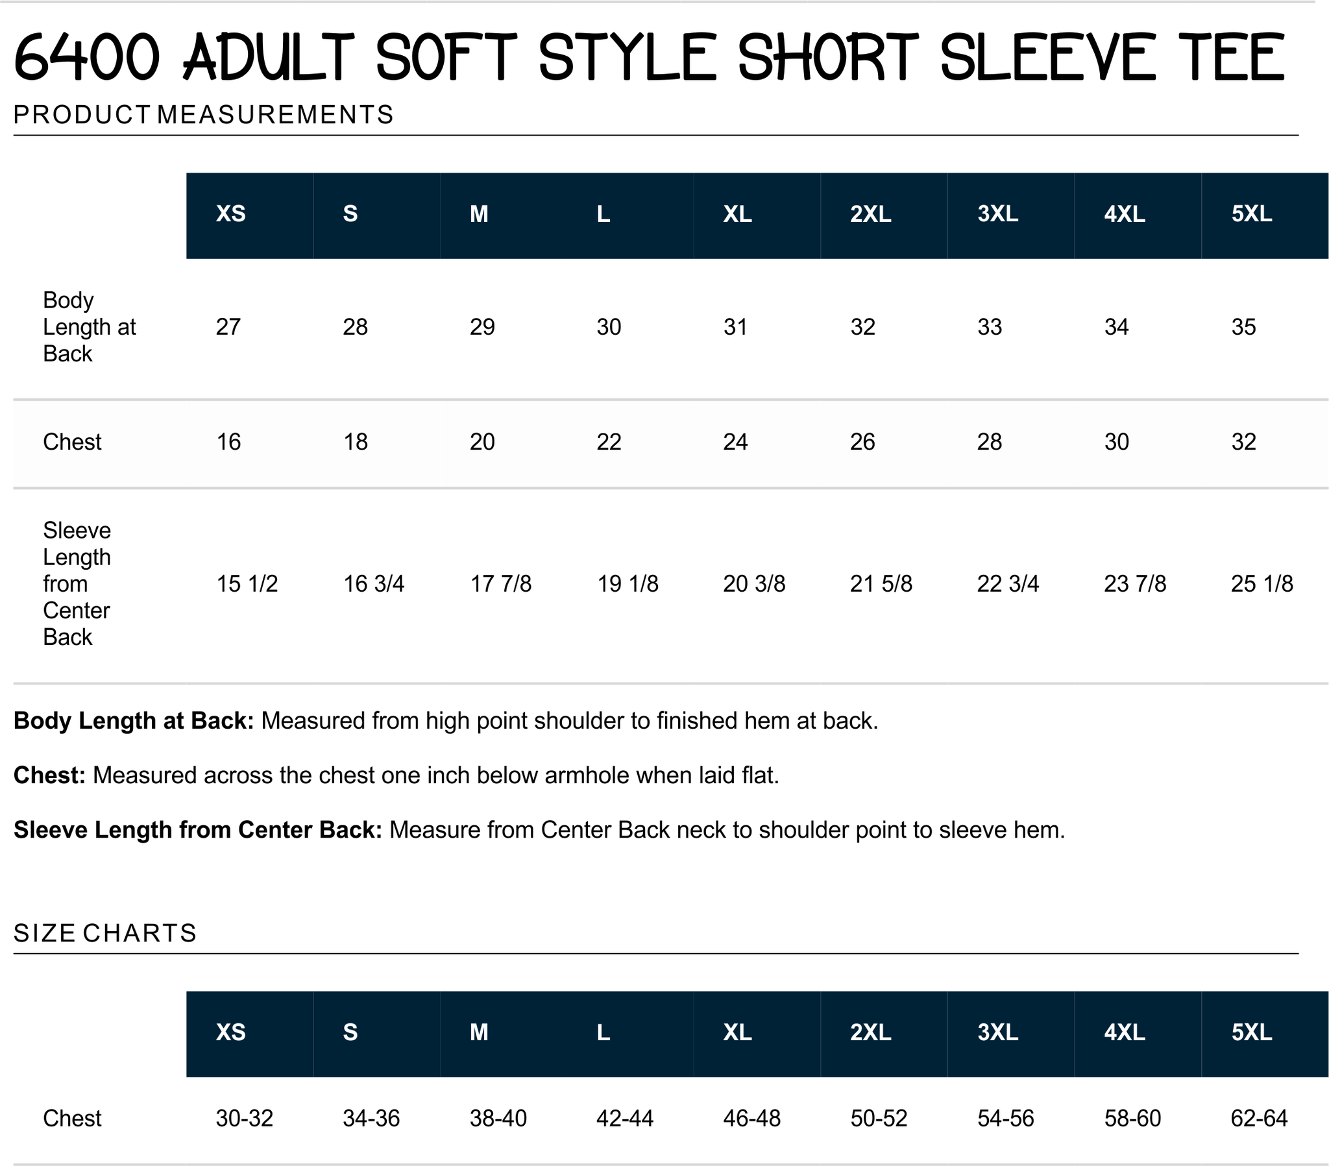
Task: Click the 2XL header in the Size Charts table
Action: pos(871,1032)
